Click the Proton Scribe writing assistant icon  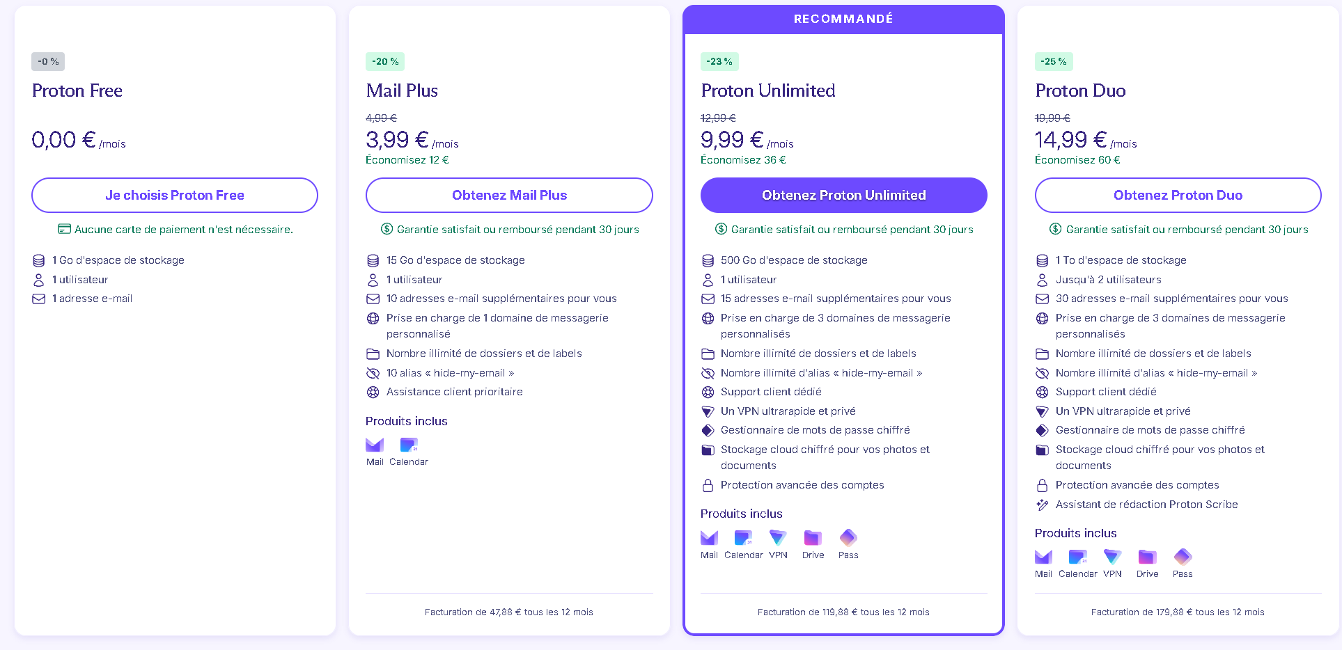[x=1043, y=505]
